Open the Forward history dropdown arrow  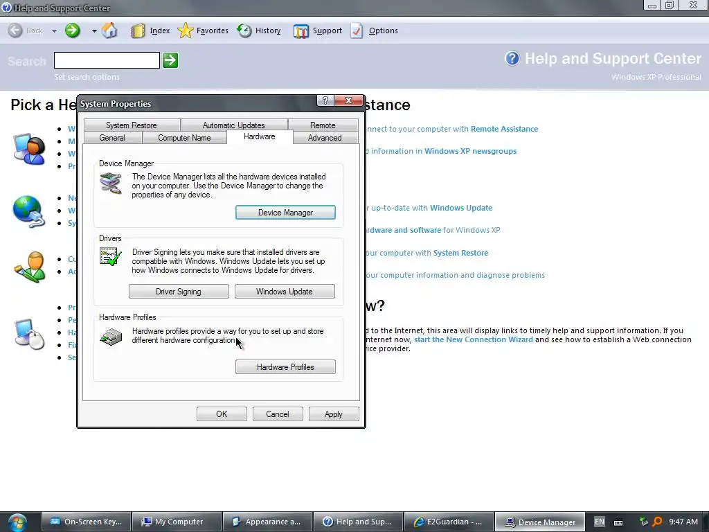point(94,30)
